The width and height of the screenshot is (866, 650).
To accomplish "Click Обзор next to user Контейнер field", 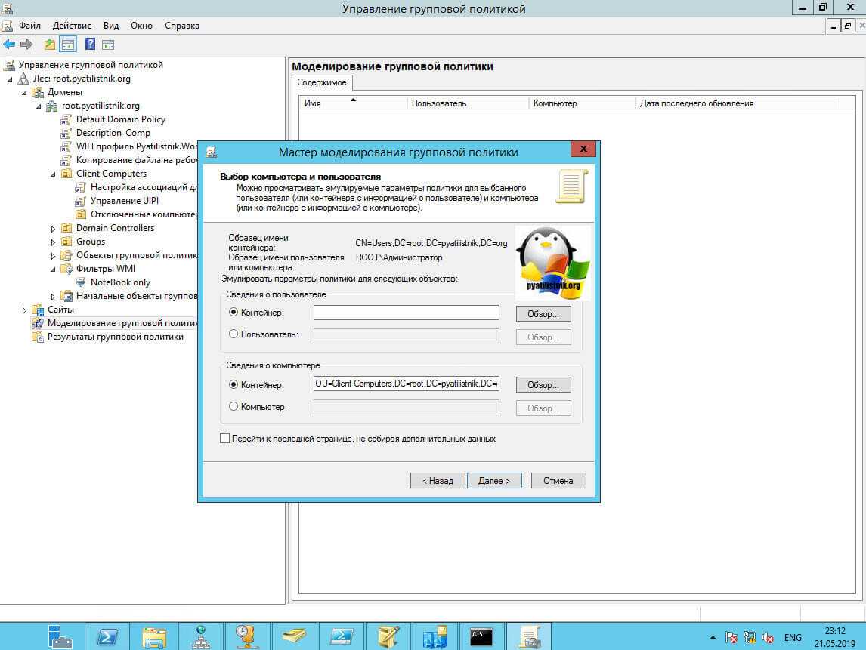I will (543, 313).
